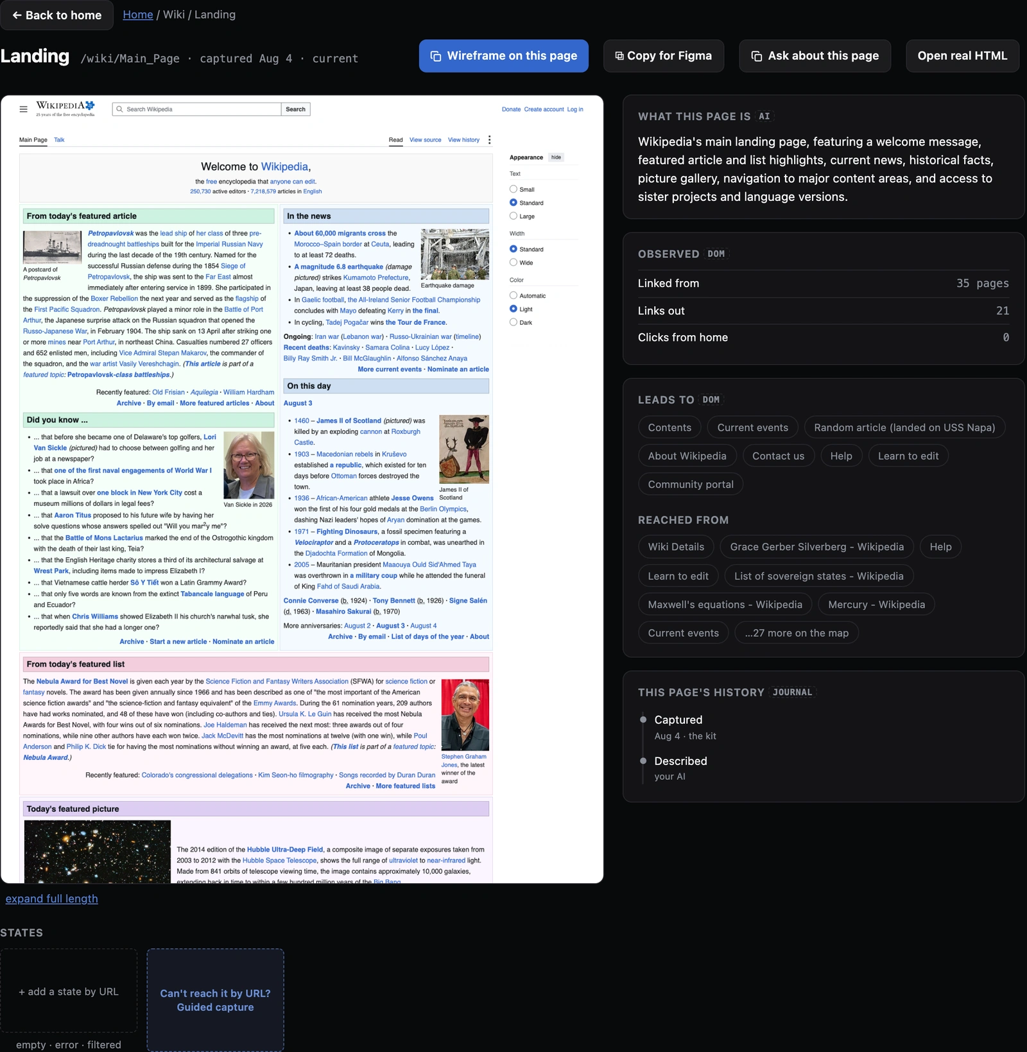Click expand full length link
Viewport: 1027px width, 1052px height.
point(52,899)
